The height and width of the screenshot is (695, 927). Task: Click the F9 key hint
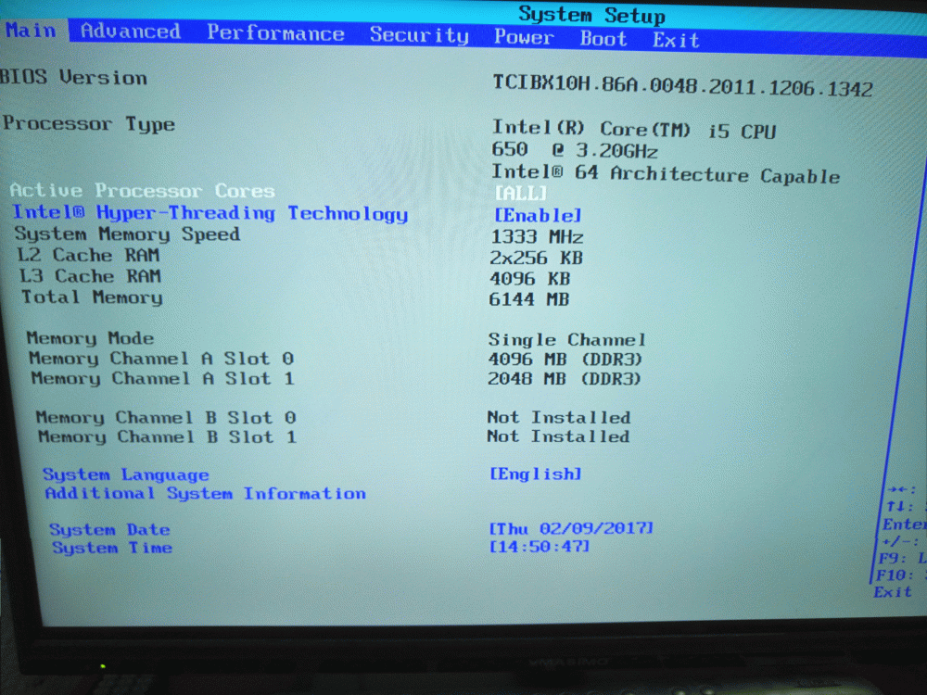click(x=902, y=559)
